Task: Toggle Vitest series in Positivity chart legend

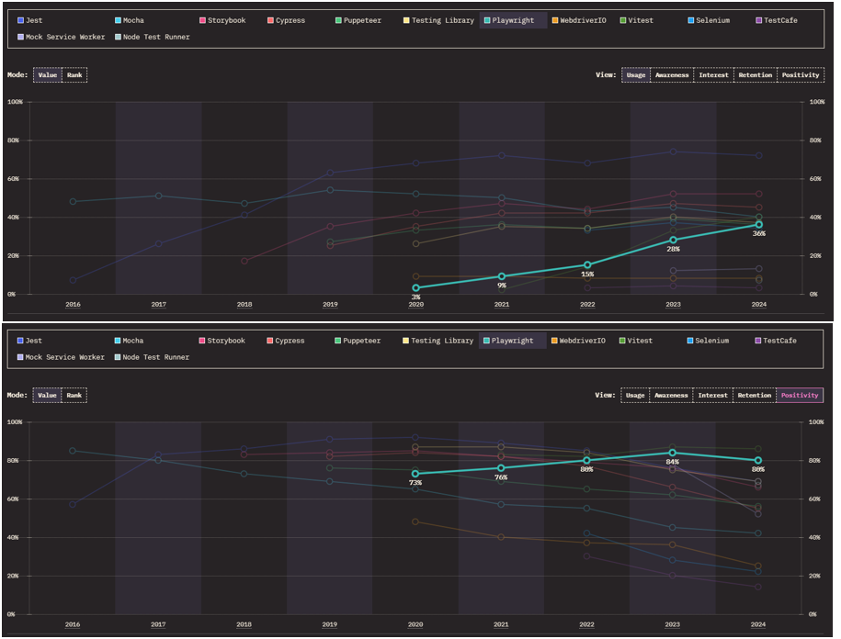Action: coord(636,341)
